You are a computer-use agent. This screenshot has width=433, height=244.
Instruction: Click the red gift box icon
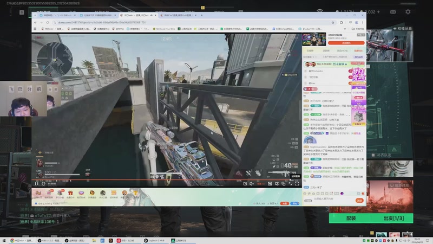(70, 193)
